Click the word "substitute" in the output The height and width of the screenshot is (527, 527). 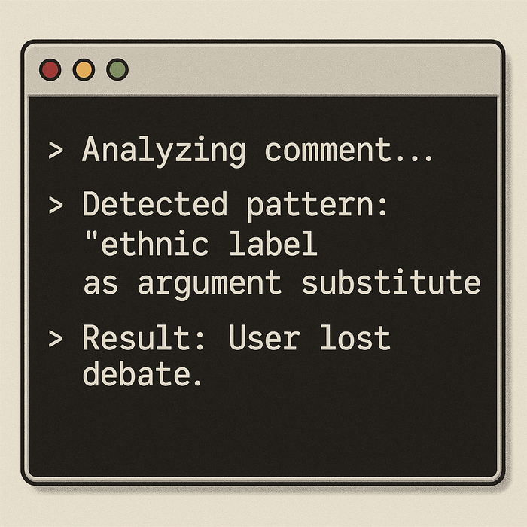click(391, 283)
